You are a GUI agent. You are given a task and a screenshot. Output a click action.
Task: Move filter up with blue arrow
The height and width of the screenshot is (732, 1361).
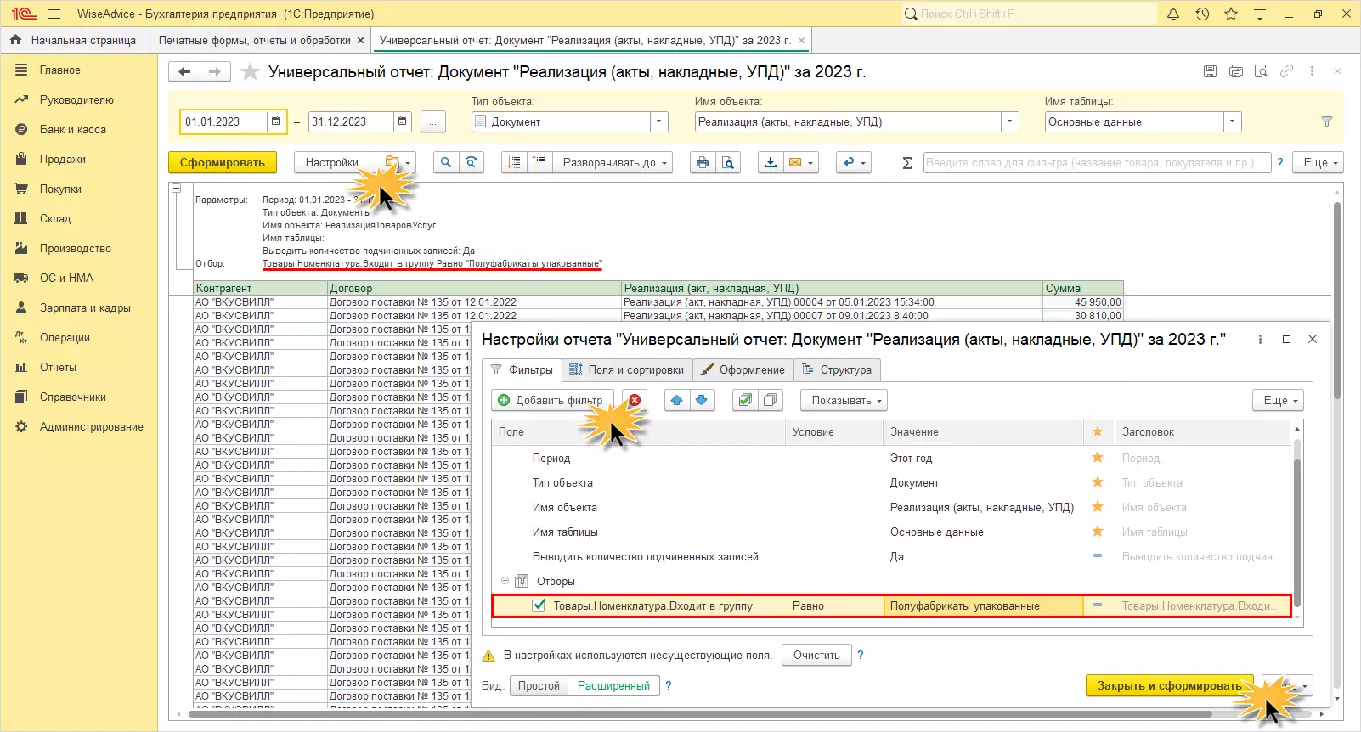[x=676, y=400]
